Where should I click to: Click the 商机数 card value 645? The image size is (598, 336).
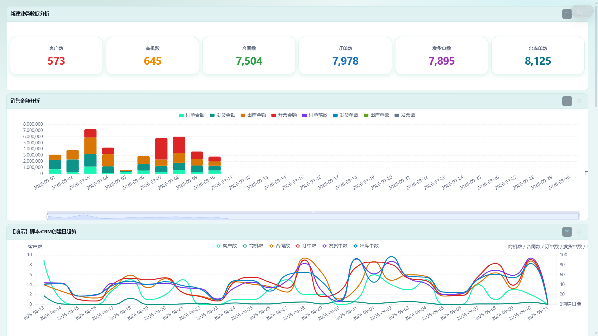(153, 61)
